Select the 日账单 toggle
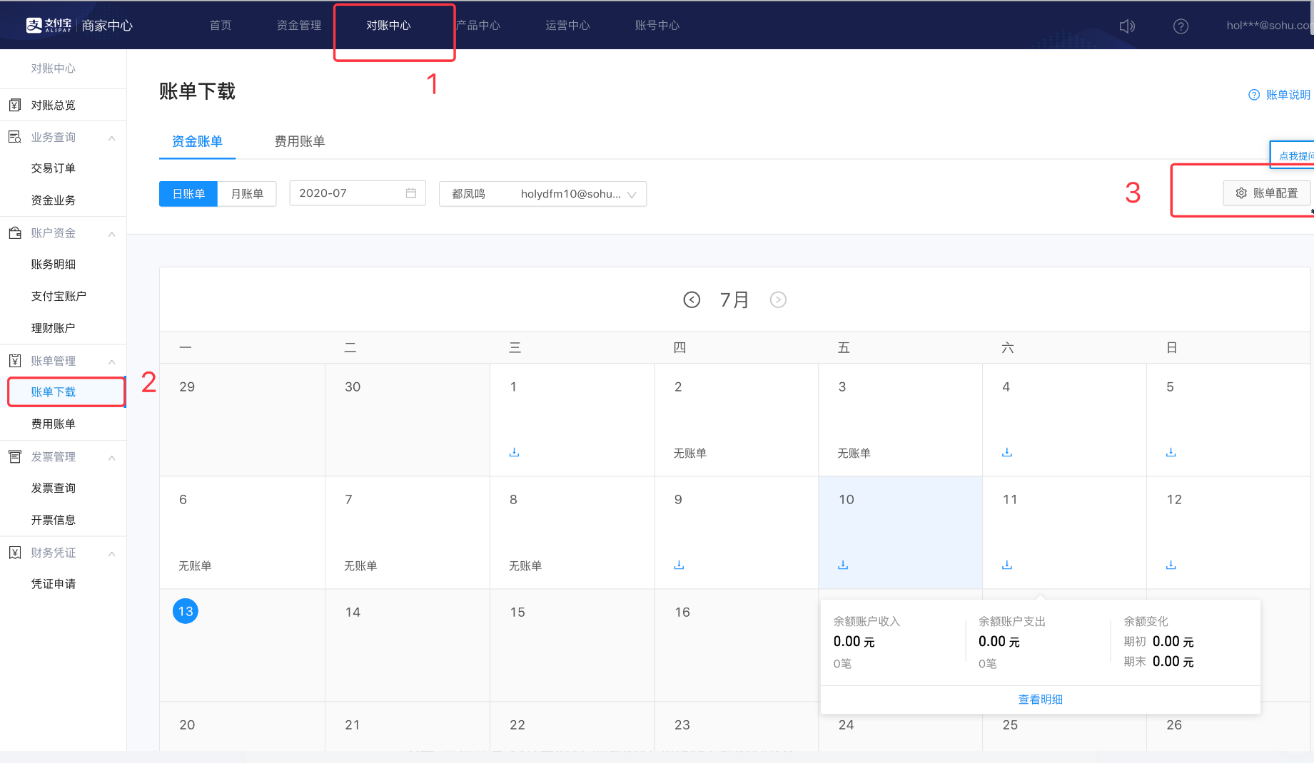This screenshot has height=763, width=1314. click(188, 194)
